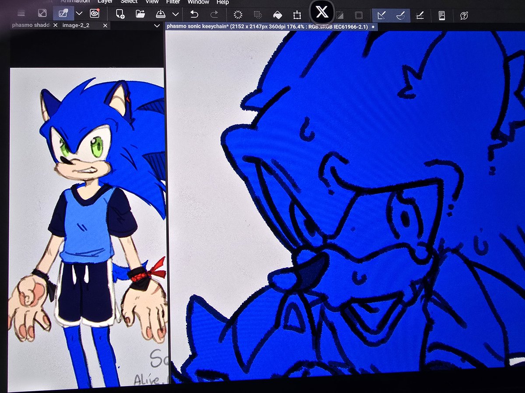Click the three-line menu icon in toolbar
This screenshot has width=525, height=393.
(x=21, y=14)
